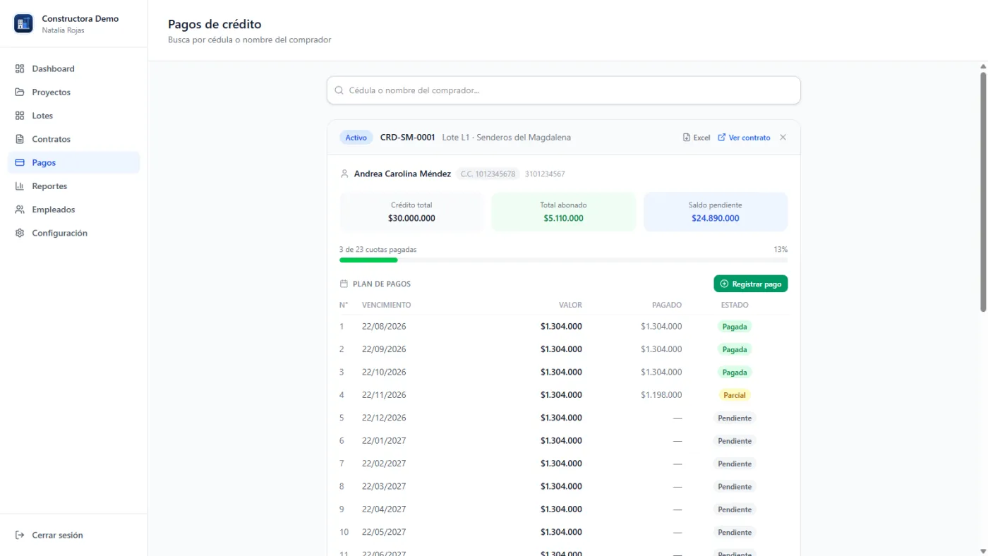Click the external-link icon beside Ver contrato
Viewport: 988px width, 556px height.
(721, 138)
